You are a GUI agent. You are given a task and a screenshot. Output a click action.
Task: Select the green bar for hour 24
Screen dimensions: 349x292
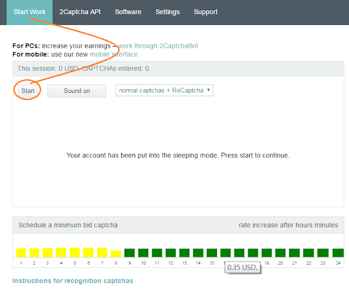tap(338, 253)
